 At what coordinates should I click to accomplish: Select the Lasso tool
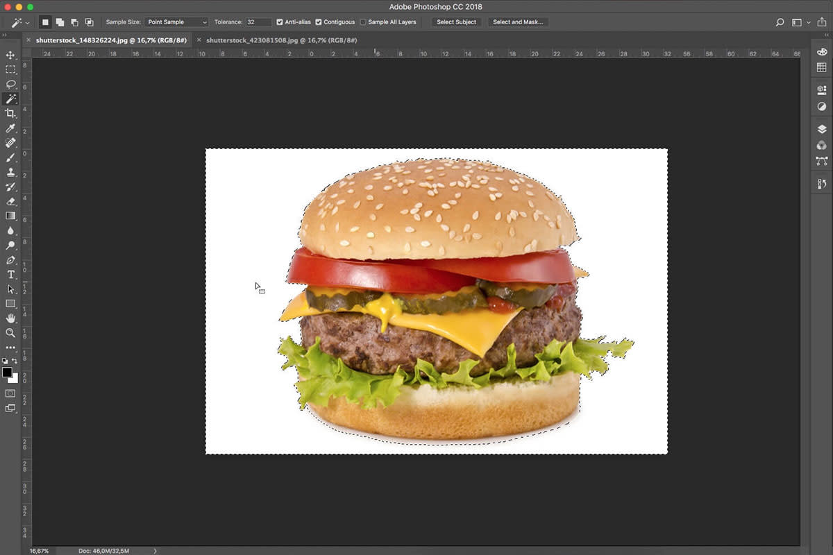click(10, 84)
